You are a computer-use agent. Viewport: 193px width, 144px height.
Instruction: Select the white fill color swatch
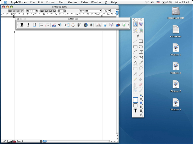(135, 100)
